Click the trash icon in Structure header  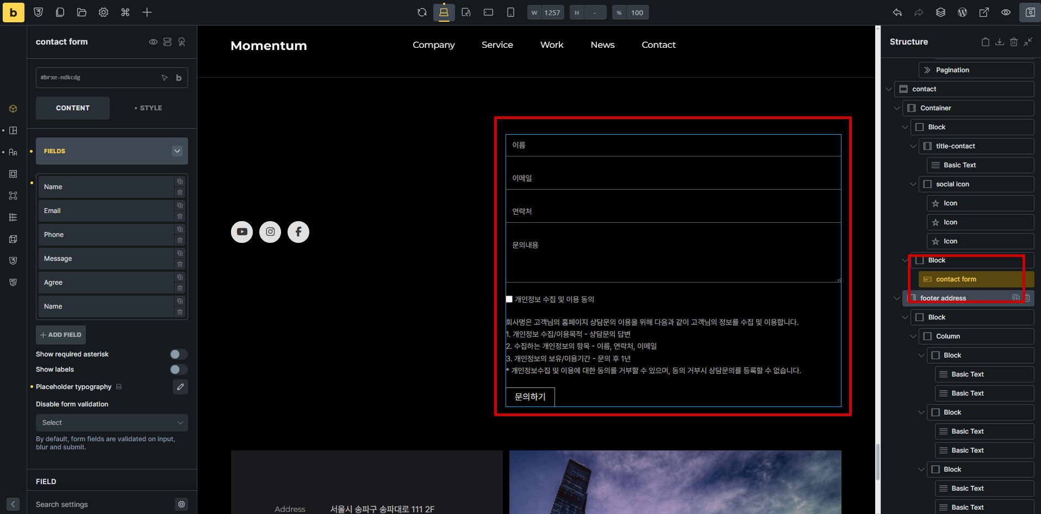(1013, 42)
